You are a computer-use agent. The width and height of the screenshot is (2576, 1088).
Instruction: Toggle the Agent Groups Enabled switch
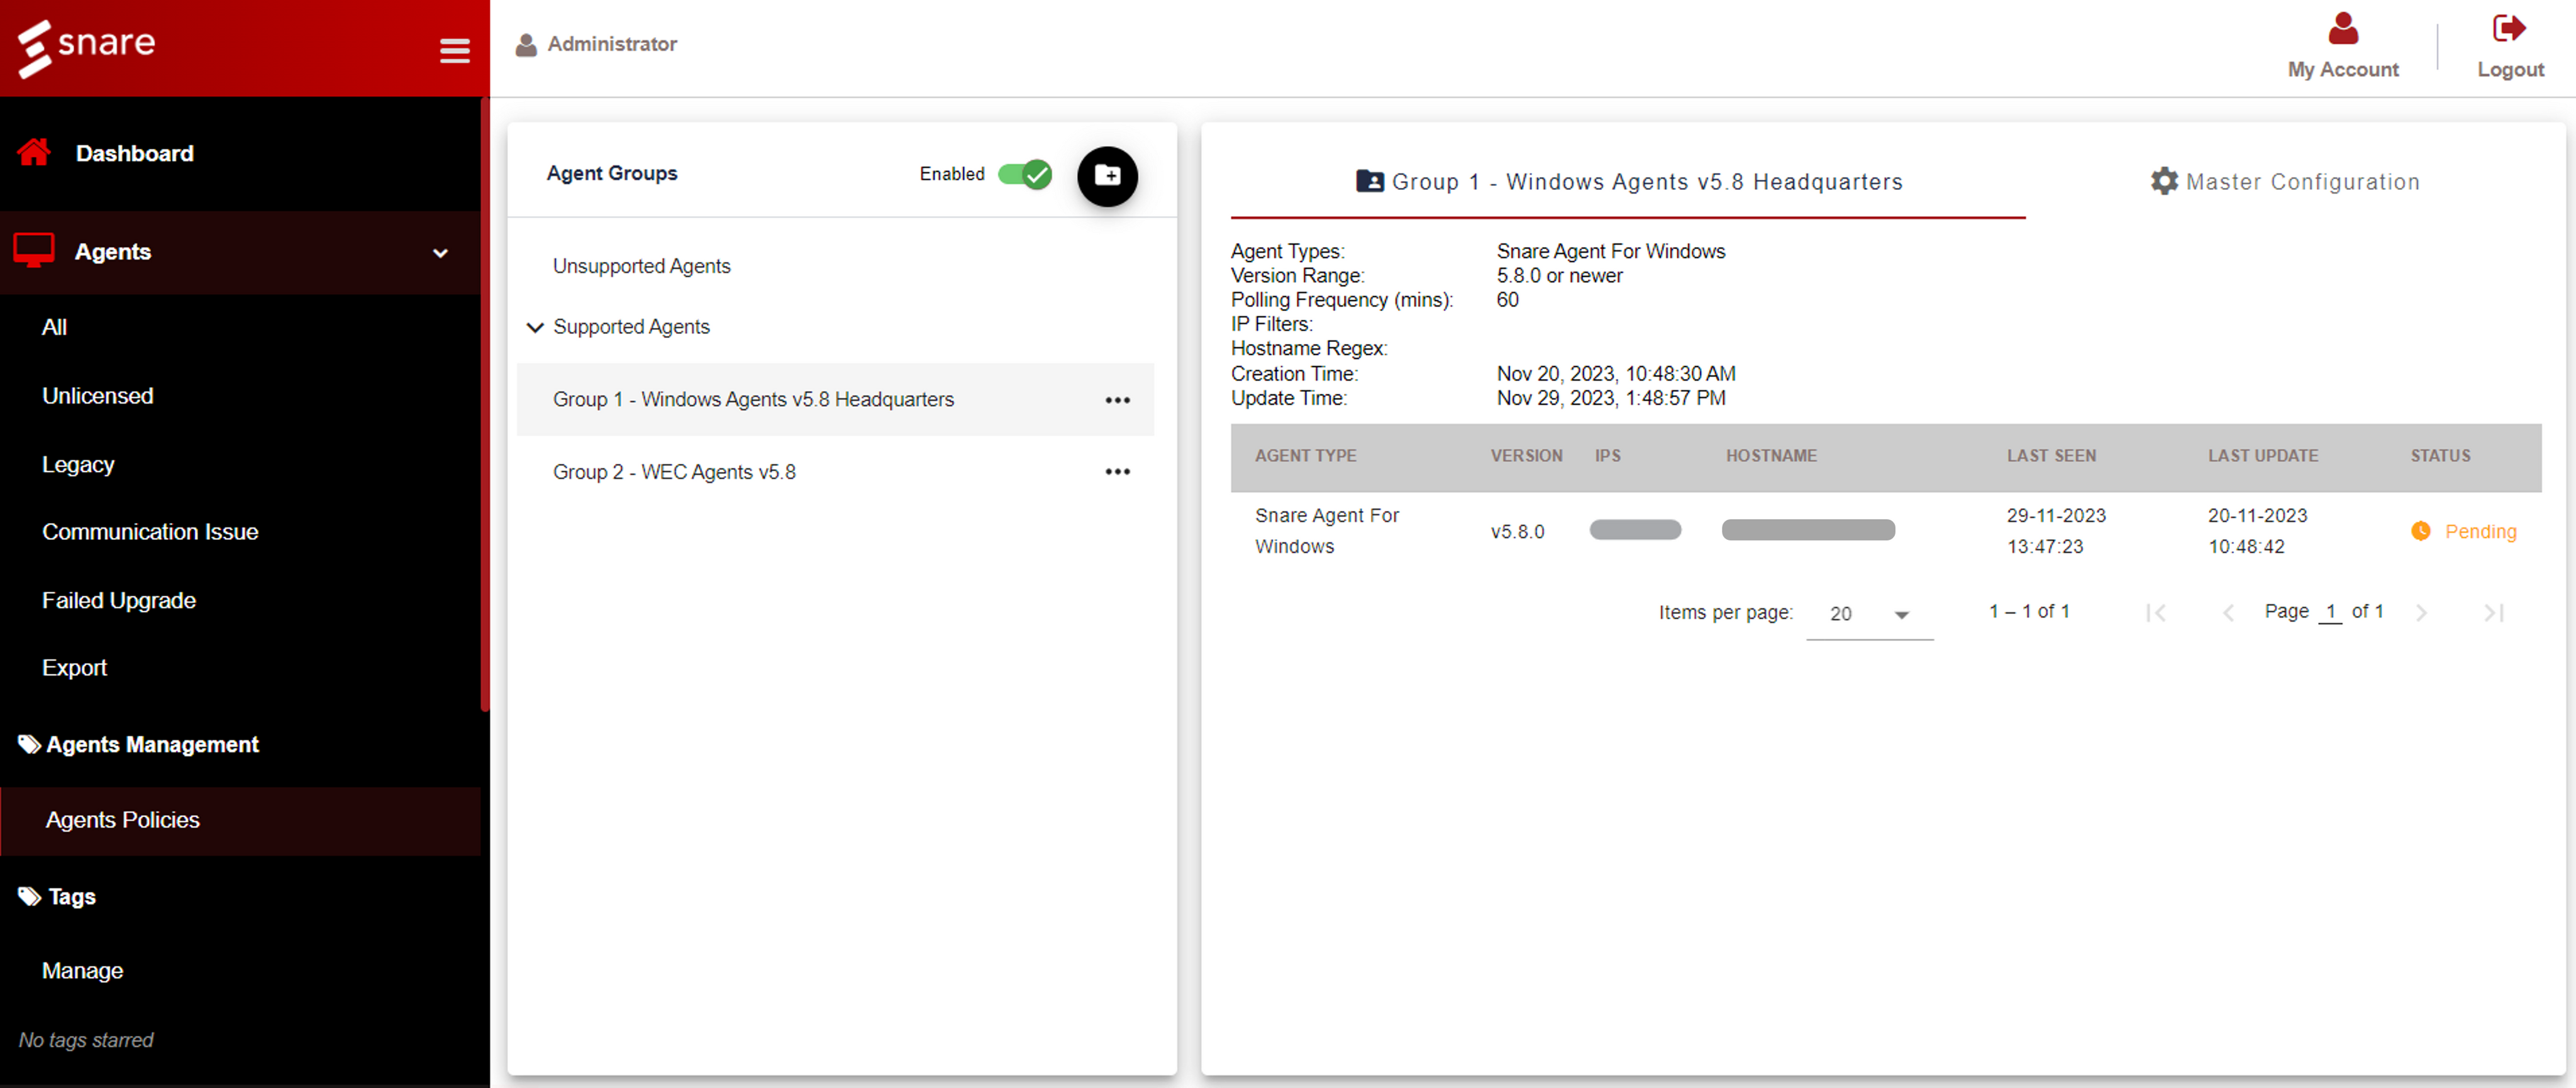(x=1024, y=174)
